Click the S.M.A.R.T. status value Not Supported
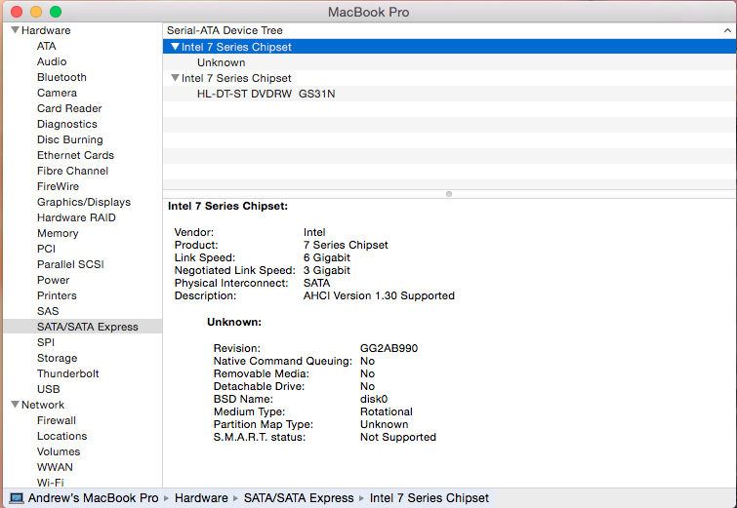 point(398,437)
